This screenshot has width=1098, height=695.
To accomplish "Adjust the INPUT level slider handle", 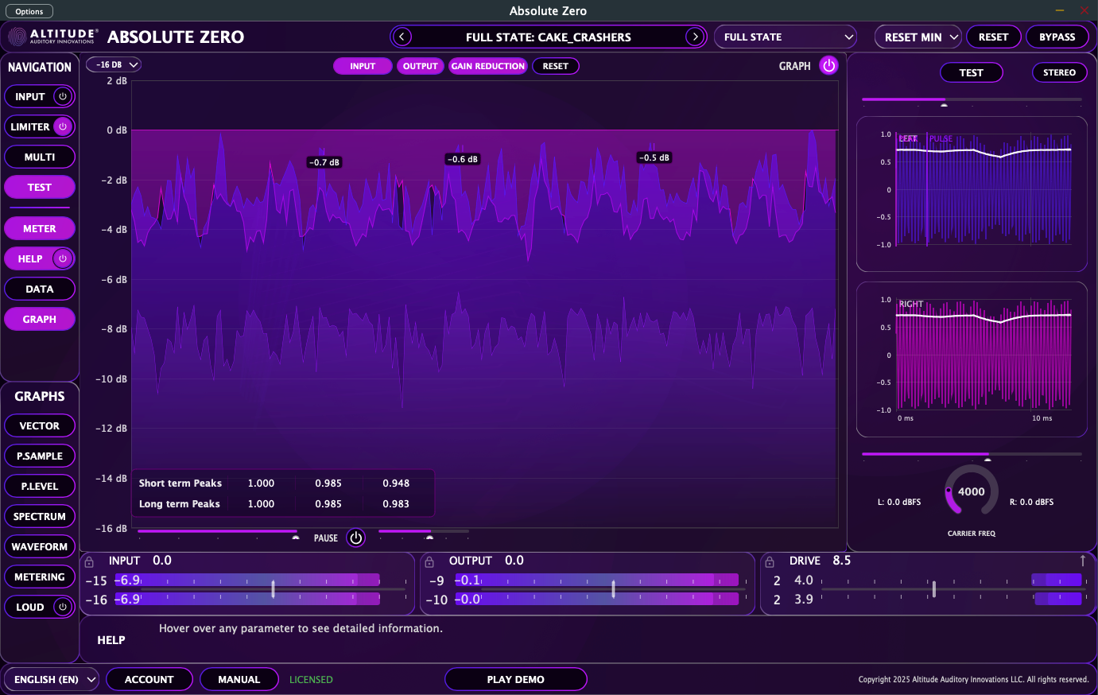I will pyautogui.click(x=273, y=589).
